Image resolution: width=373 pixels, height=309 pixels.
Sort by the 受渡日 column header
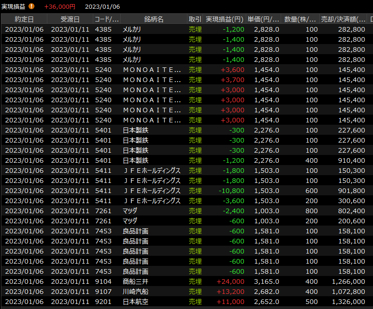click(70, 19)
